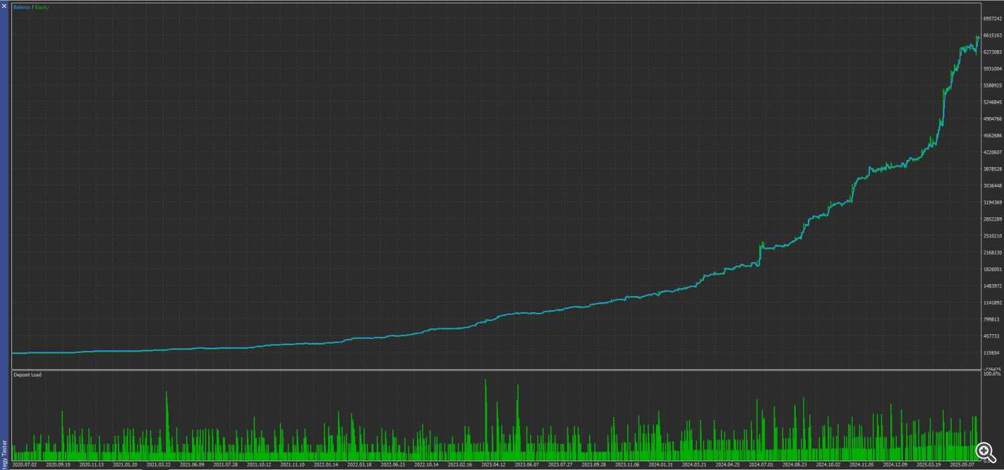
Task: Click the 2024.12.09 date label
Action: [x=894, y=464]
